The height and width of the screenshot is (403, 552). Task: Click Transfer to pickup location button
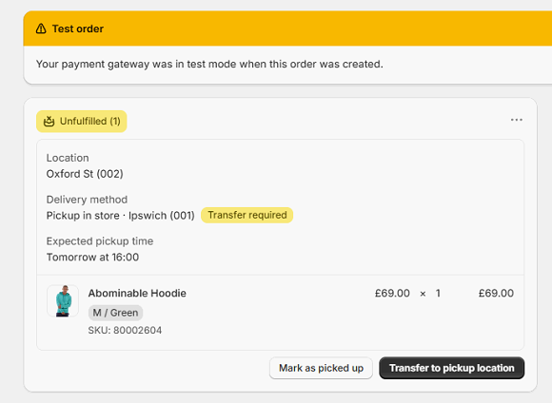pyautogui.click(x=452, y=368)
